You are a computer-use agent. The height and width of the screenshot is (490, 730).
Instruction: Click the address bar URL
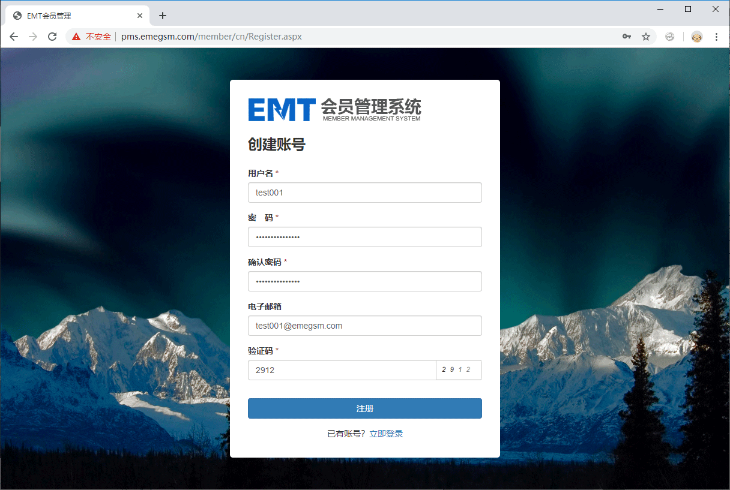[x=211, y=37]
